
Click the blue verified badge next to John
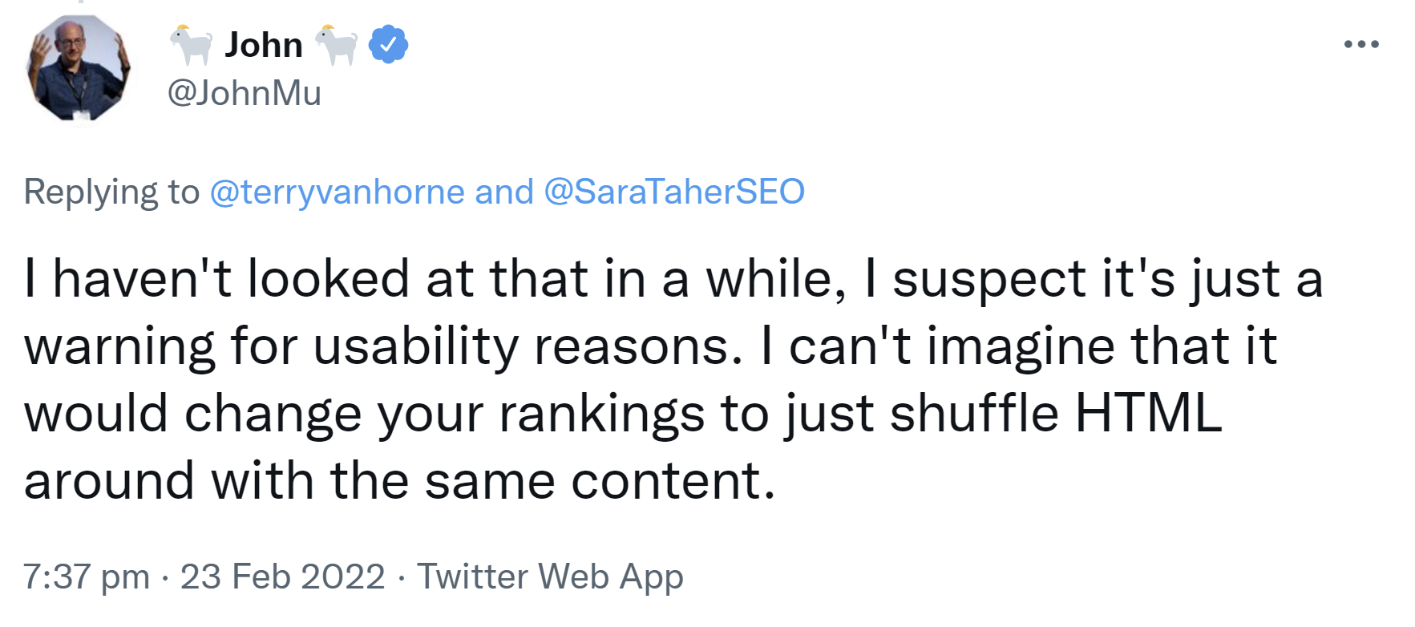tap(387, 44)
